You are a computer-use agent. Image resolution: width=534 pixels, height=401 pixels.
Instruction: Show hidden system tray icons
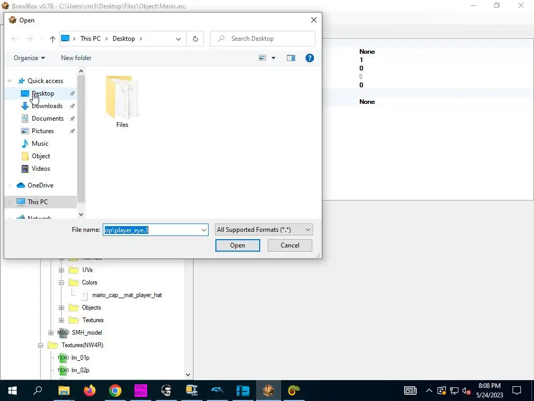(x=429, y=391)
